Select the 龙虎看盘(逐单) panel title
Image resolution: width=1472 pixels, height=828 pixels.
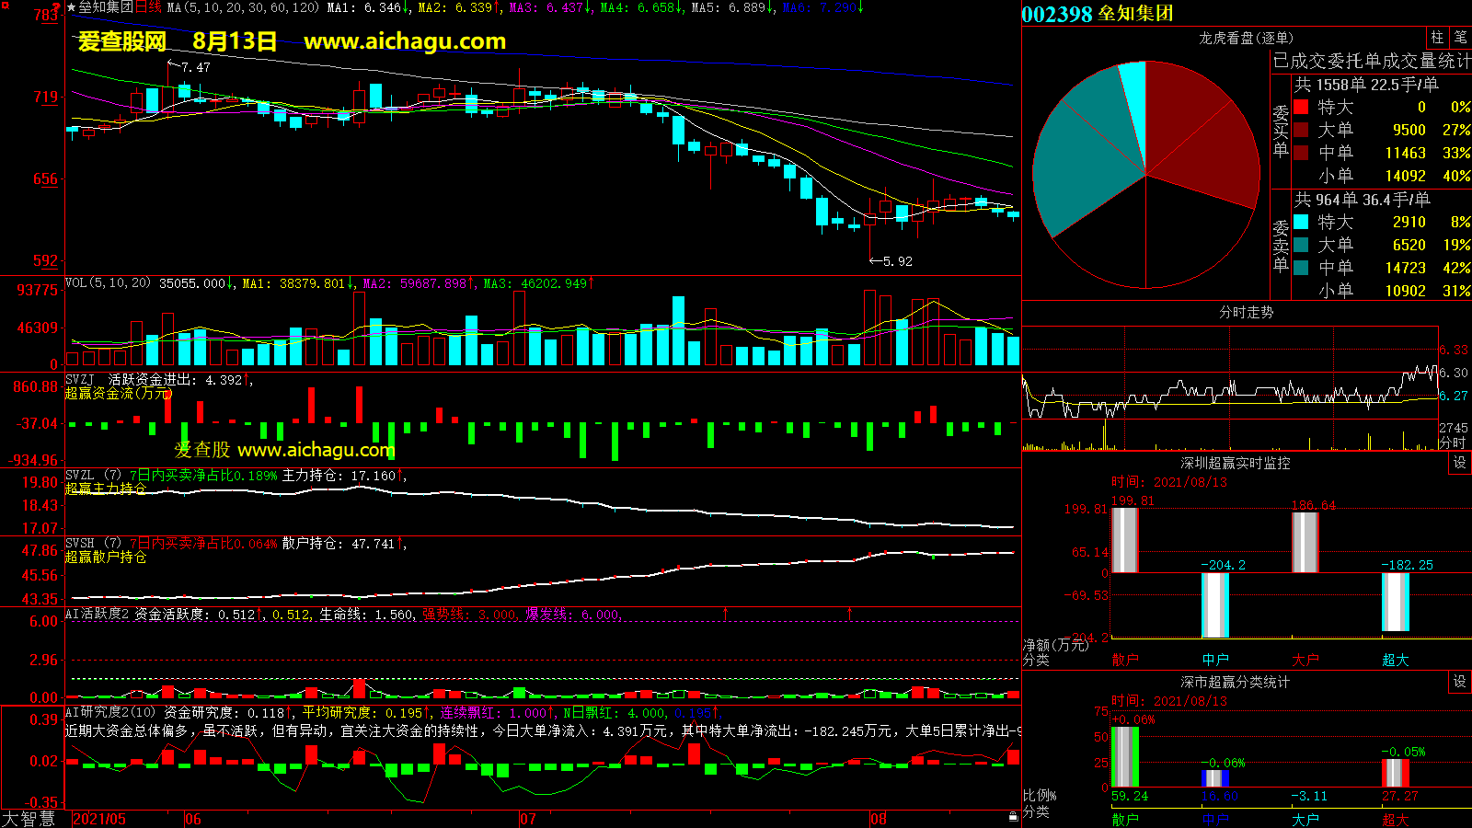1246,38
